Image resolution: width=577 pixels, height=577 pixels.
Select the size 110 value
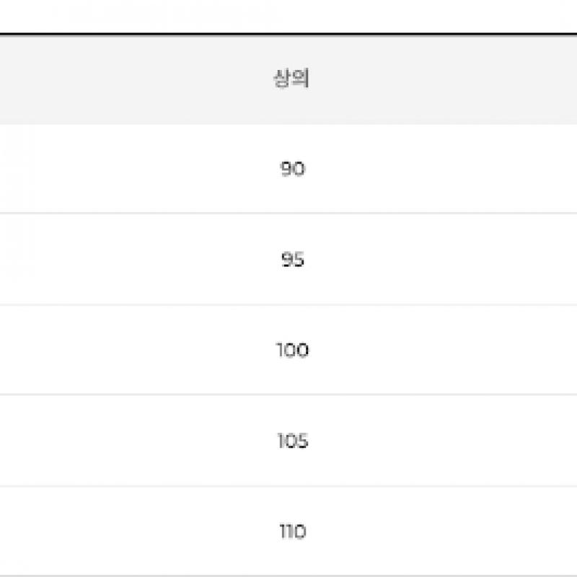(x=292, y=532)
